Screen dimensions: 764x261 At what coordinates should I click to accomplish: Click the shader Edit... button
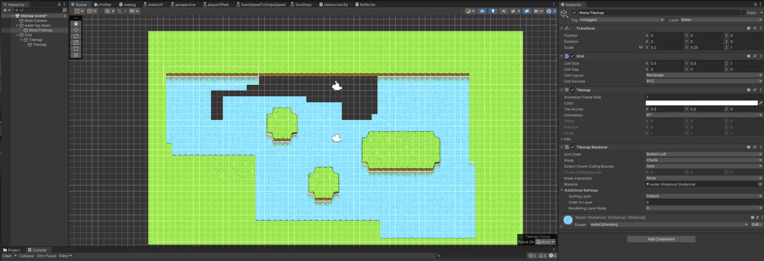756,225
